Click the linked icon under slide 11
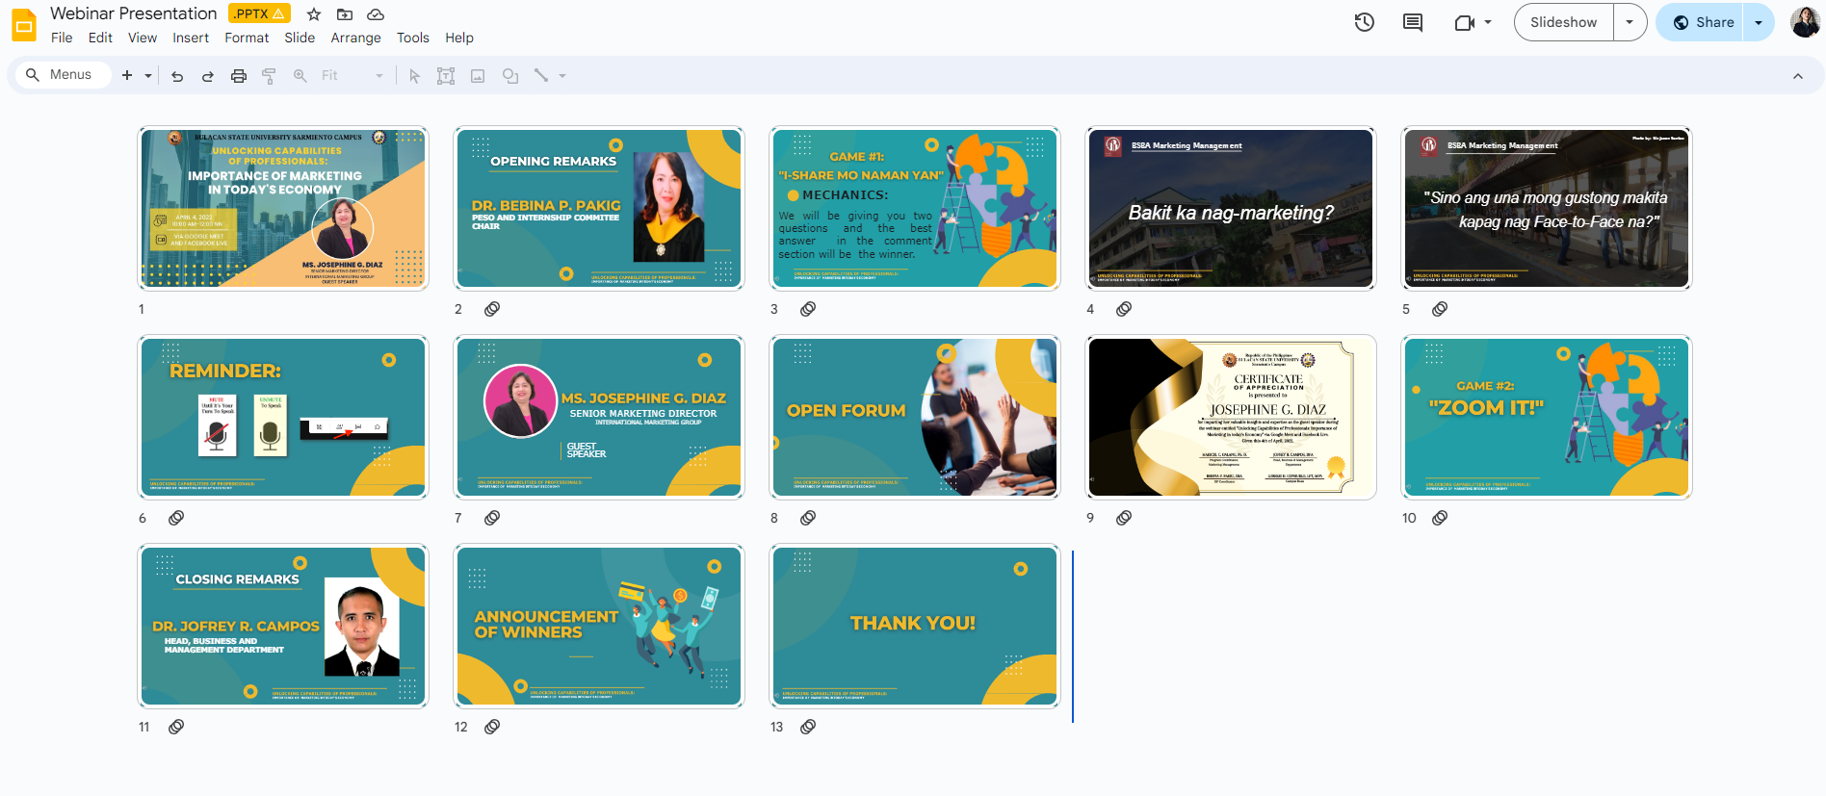 (x=176, y=727)
